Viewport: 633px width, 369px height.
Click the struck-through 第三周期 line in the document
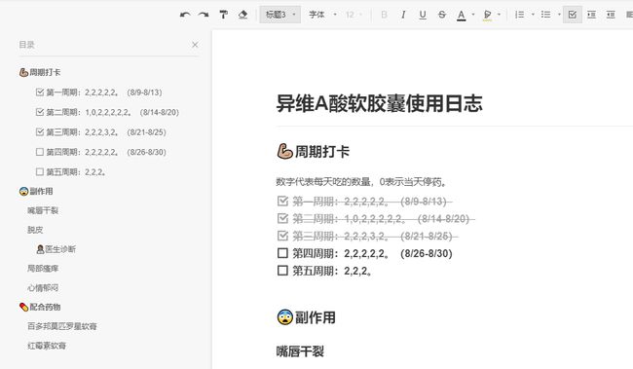(375, 236)
